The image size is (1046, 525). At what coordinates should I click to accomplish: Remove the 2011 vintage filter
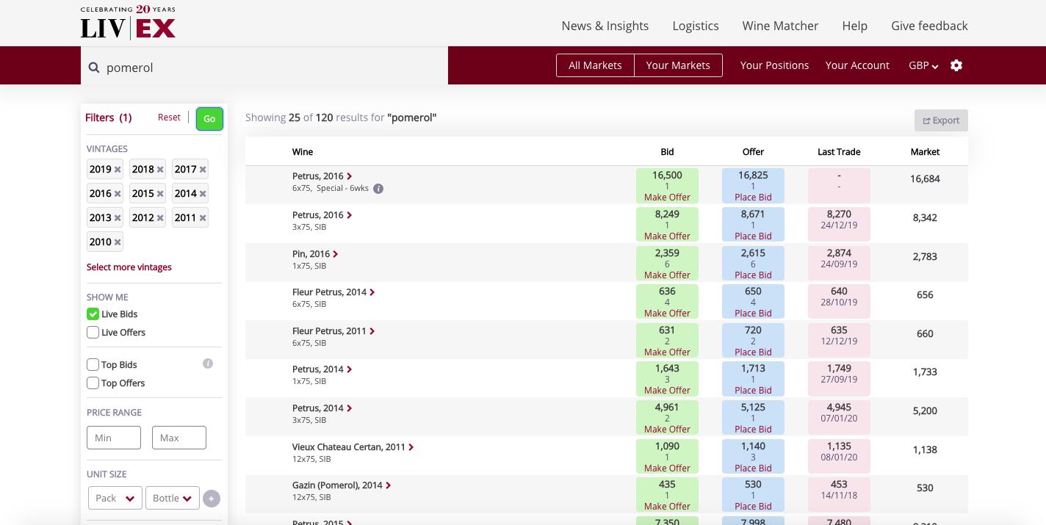coord(203,218)
